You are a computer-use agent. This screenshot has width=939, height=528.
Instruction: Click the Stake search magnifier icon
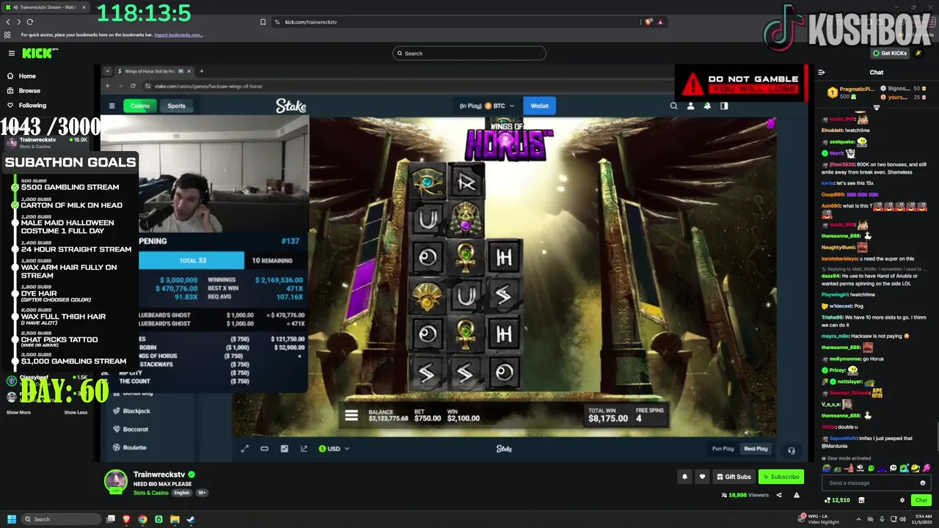[673, 106]
